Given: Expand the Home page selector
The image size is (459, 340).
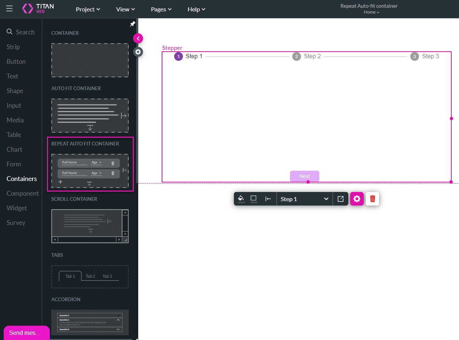Looking at the screenshot, I should pos(371,12).
